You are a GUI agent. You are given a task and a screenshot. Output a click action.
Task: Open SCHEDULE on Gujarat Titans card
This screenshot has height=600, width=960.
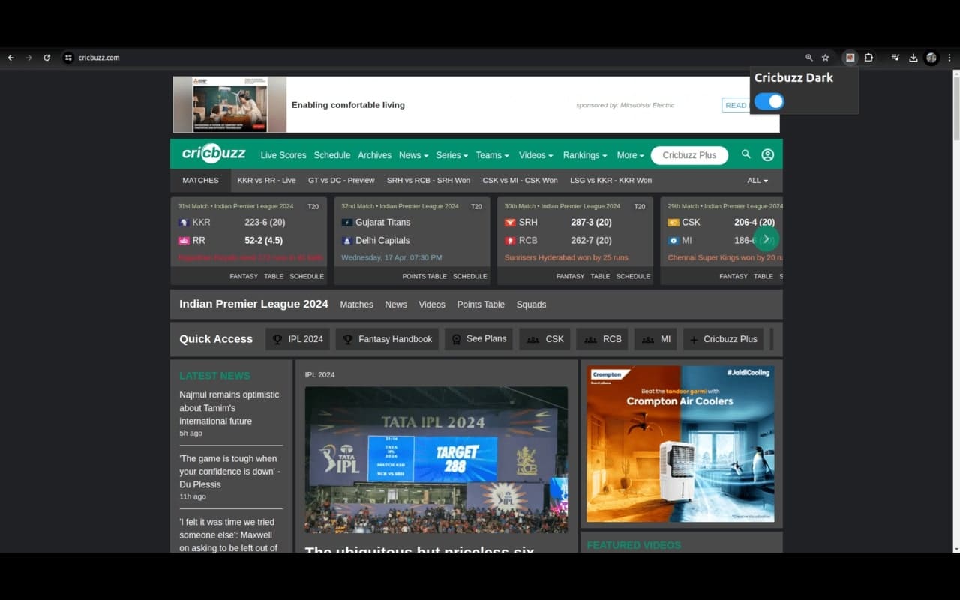point(470,276)
